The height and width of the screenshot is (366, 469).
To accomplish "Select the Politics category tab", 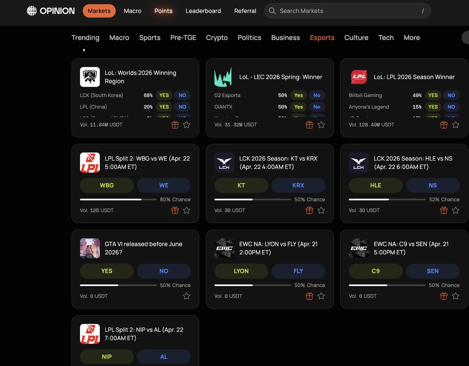I will click(249, 38).
